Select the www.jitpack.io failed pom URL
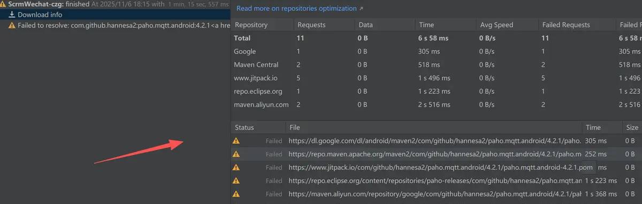Screen dimensions: 642x204 tap(441, 167)
